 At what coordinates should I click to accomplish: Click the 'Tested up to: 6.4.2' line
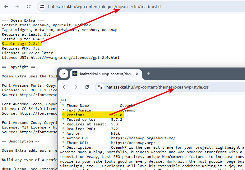click(x=23, y=39)
